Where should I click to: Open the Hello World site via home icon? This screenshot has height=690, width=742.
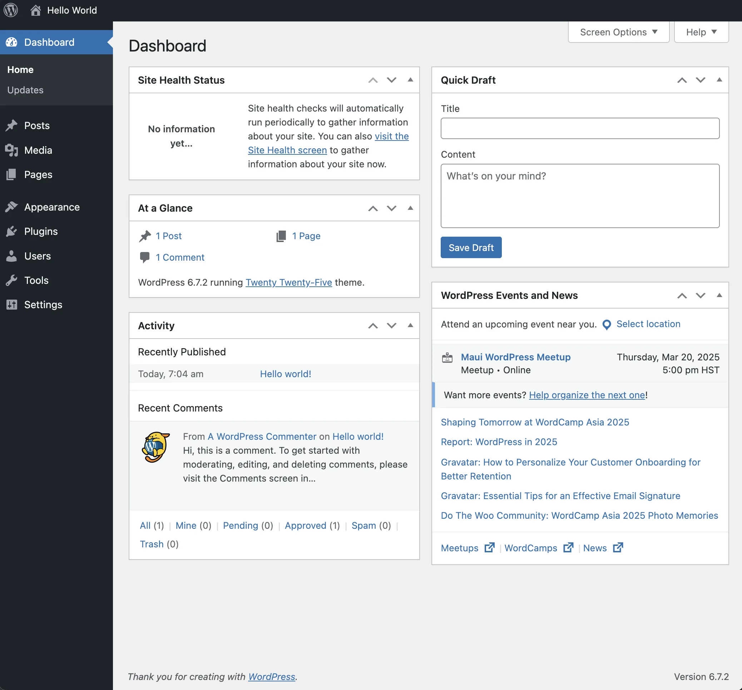36,10
